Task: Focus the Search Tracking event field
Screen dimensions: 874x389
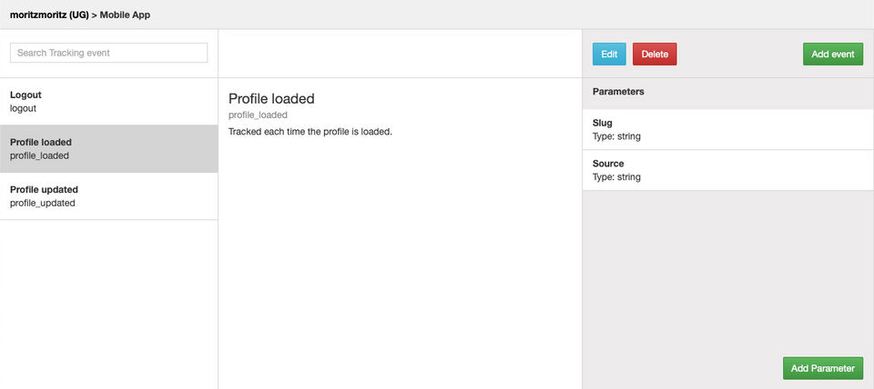Action: point(108,53)
